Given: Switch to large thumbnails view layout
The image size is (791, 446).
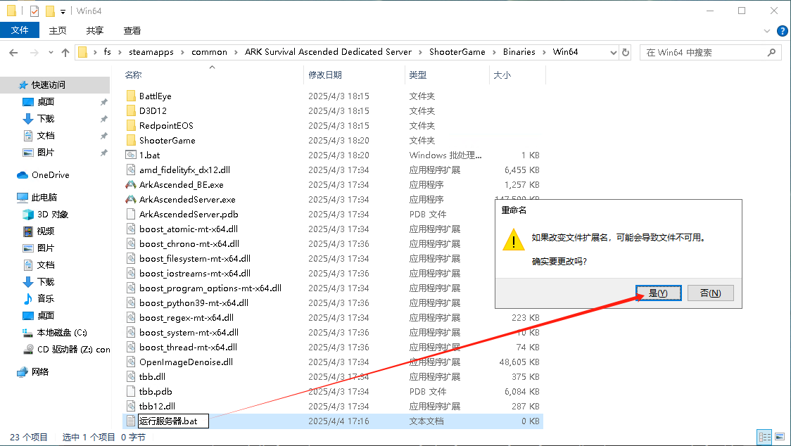Looking at the screenshot, I should [x=780, y=437].
